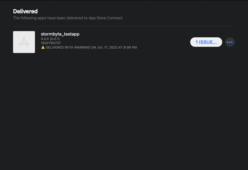Click the version number 0.0.0
The height and width of the screenshot is (170, 248).
coord(45,39)
